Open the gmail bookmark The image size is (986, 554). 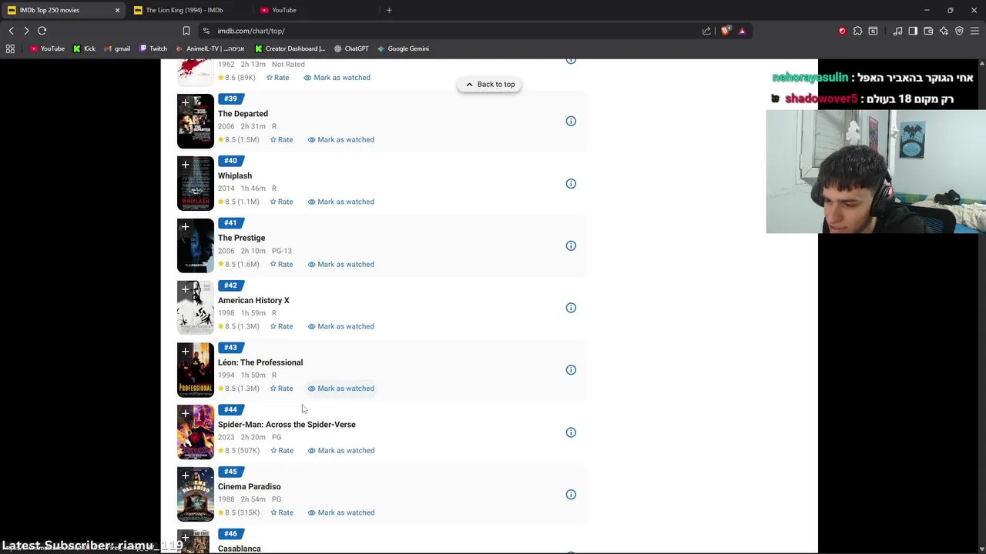coord(117,48)
